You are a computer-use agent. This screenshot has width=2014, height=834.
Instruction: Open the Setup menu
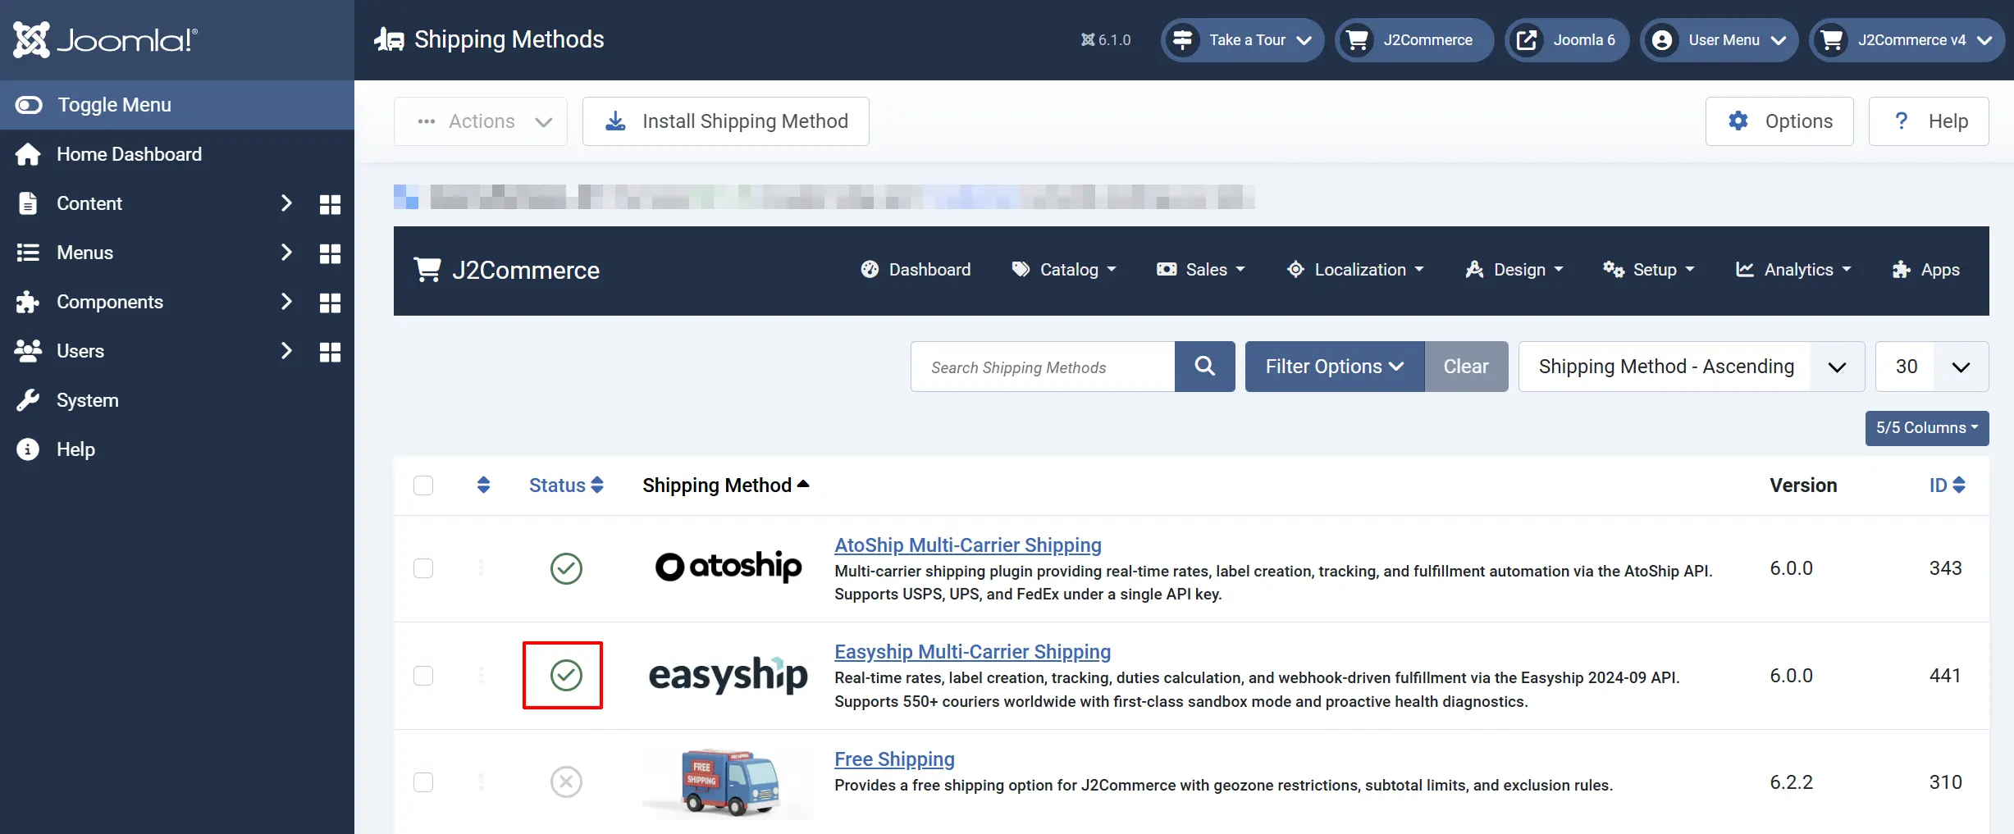click(x=1649, y=270)
